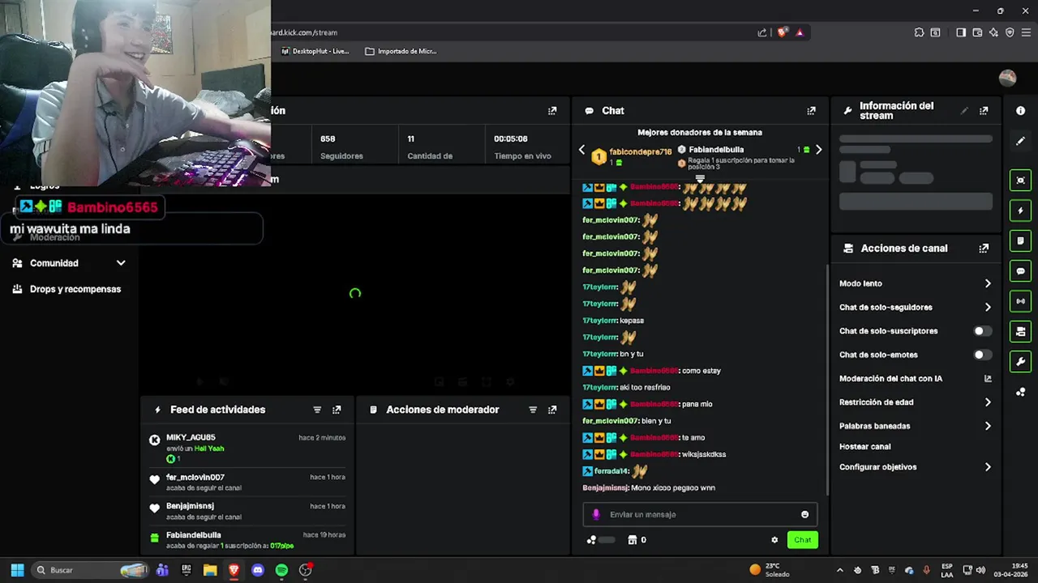
Task: Toggle Chat de solo-suscriptores switch
Action: point(982,331)
